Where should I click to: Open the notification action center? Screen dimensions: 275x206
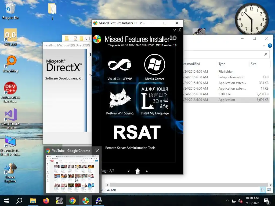tap(267, 201)
